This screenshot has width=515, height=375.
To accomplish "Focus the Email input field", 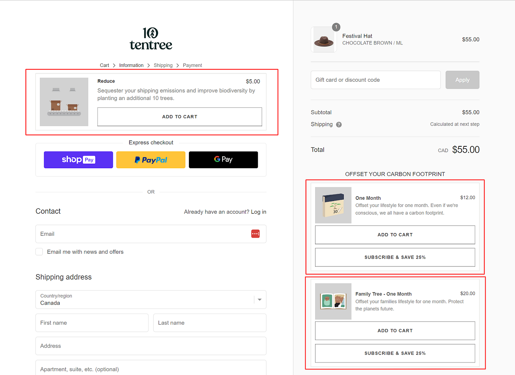I will click(x=151, y=234).
